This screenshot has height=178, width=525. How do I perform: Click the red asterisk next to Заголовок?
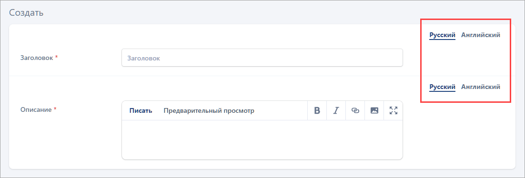point(56,57)
